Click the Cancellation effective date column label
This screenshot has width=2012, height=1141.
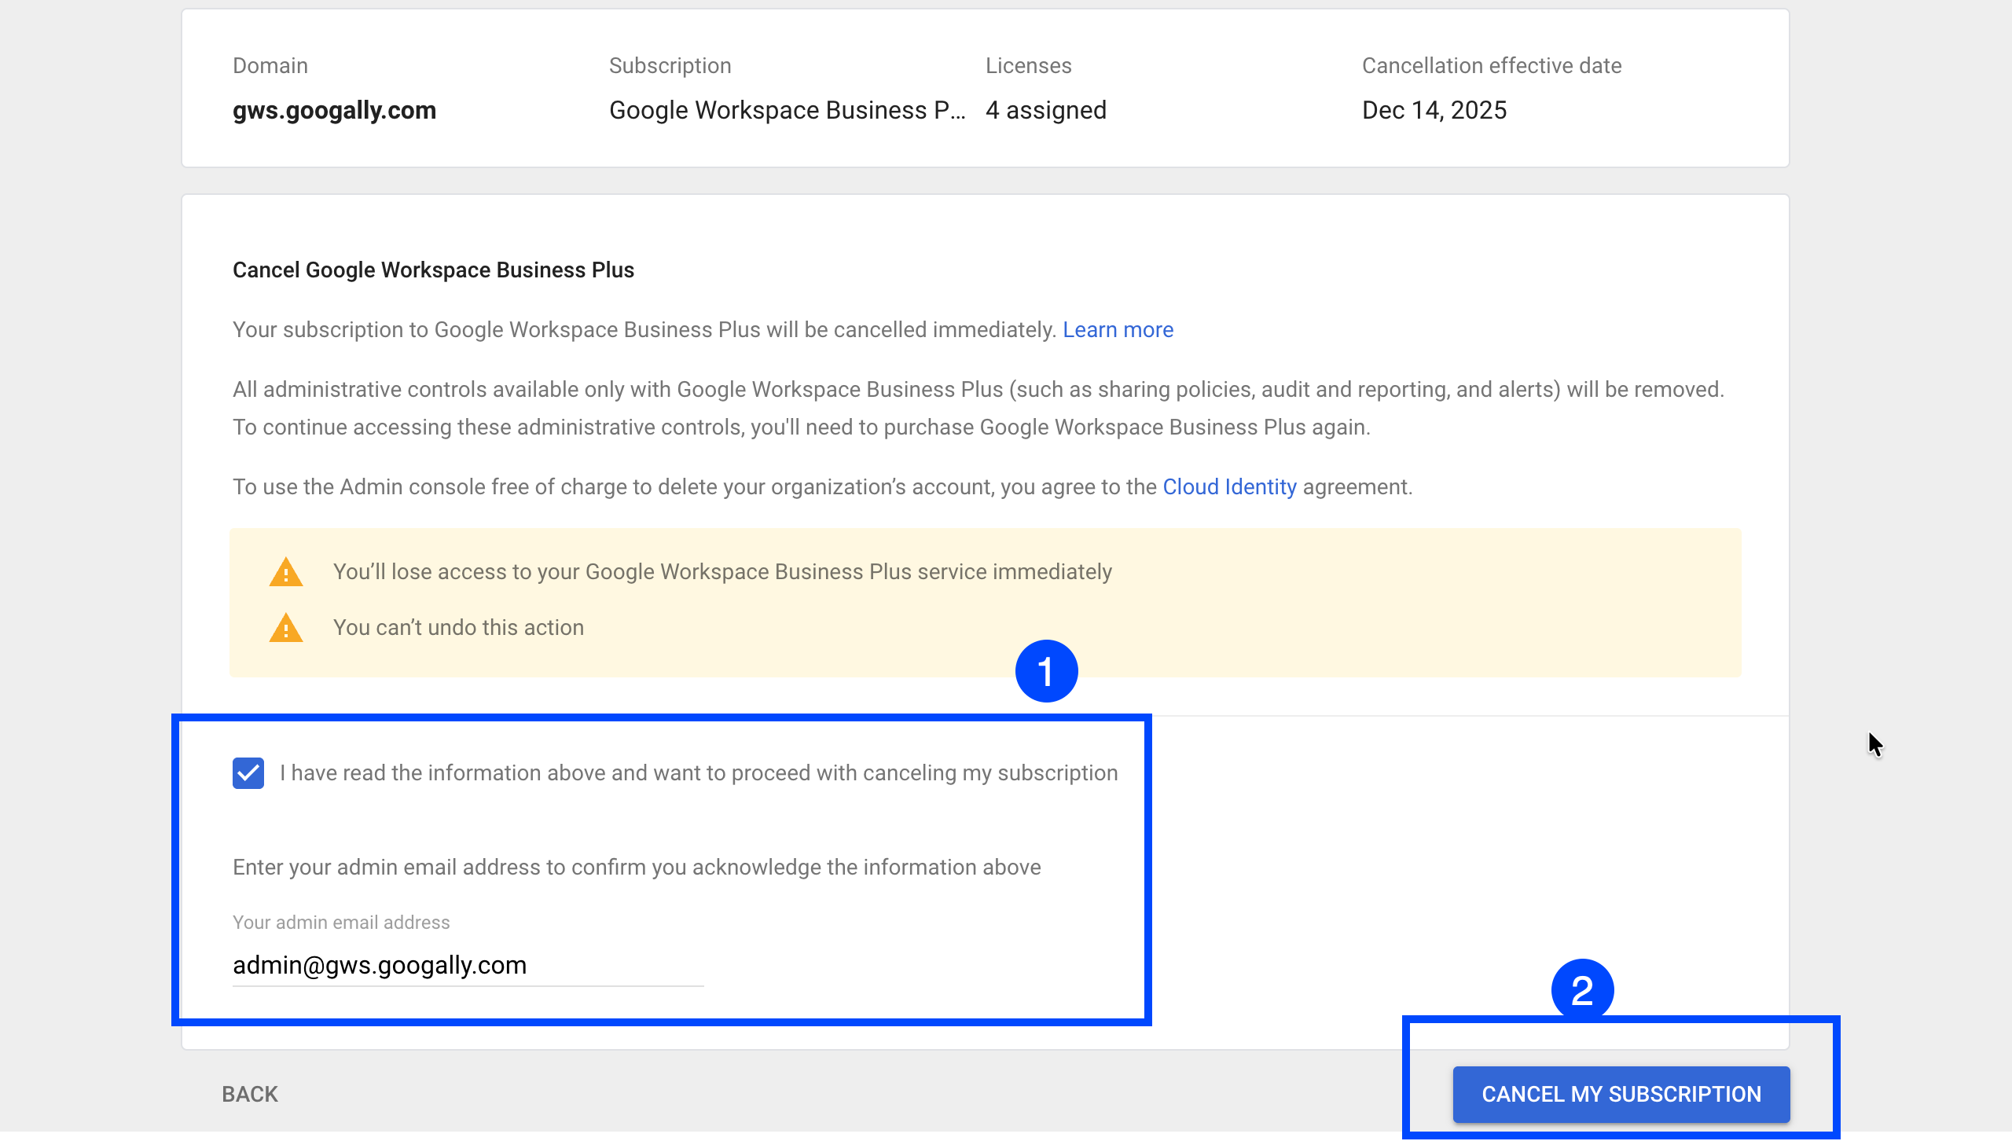pyautogui.click(x=1491, y=66)
